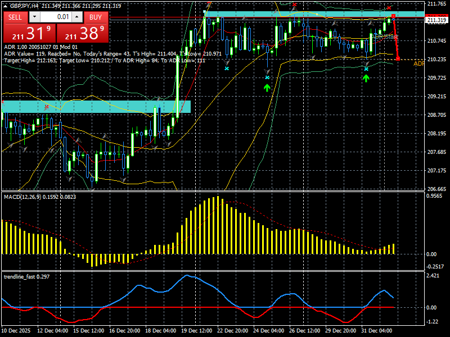The image size is (450, 337).
Task: Click the Target High= 212.163 info line
Action: point(105,61)
